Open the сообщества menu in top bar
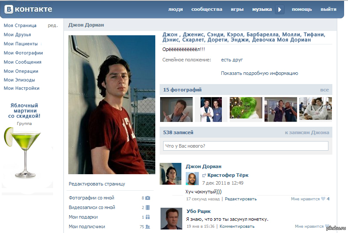This screenshot has height=233, width=348. [207, 9]
